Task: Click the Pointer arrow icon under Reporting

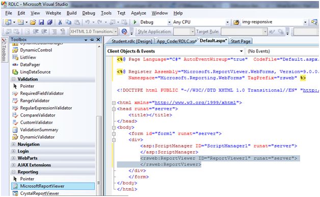Action: 15,179
